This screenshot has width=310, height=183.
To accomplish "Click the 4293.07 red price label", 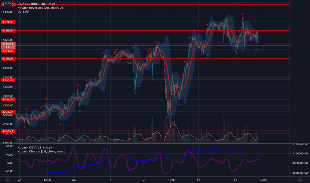I will 8,112.
